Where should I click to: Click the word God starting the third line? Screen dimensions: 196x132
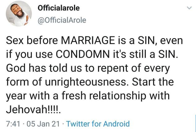pos(16,68)
